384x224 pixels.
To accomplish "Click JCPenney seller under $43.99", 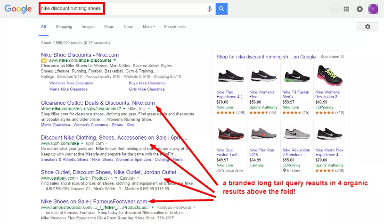I will pos(324,108).
